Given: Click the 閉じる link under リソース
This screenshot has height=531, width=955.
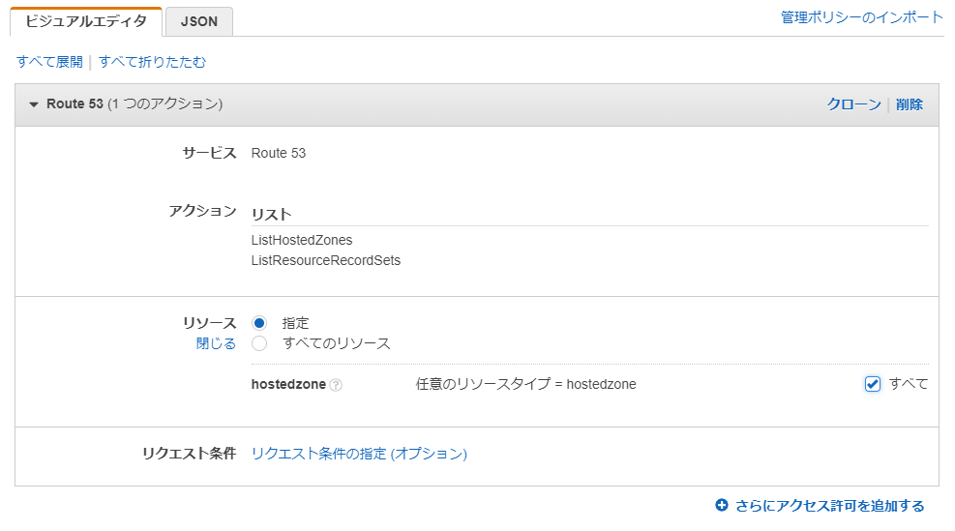Looking at the screenshot, I should click(x=216, y=343).
